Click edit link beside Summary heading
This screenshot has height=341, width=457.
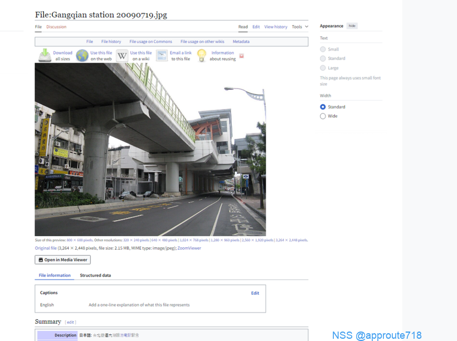70,323
